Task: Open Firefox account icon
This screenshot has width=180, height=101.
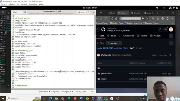Action: 163,19
